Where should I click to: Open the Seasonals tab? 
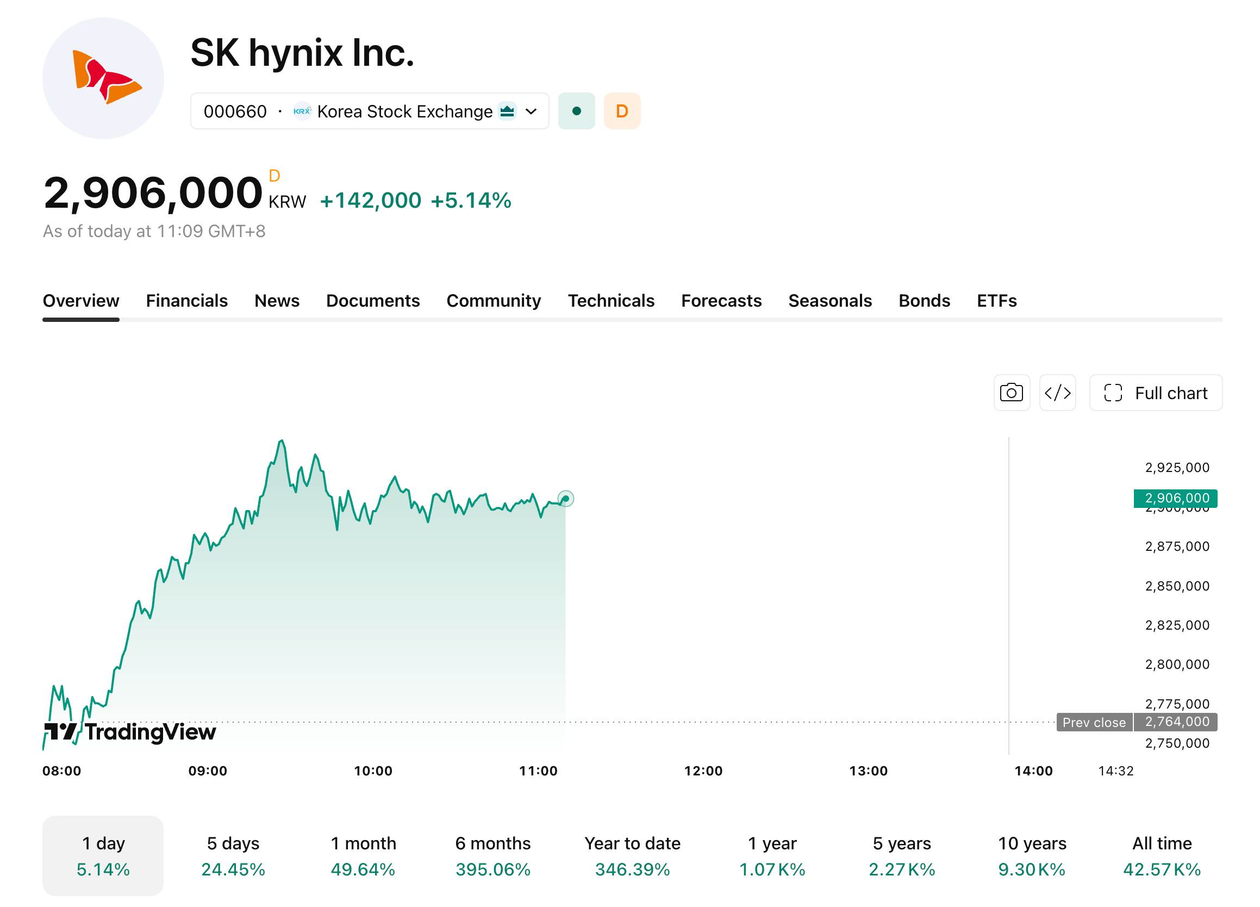(830, 301)
